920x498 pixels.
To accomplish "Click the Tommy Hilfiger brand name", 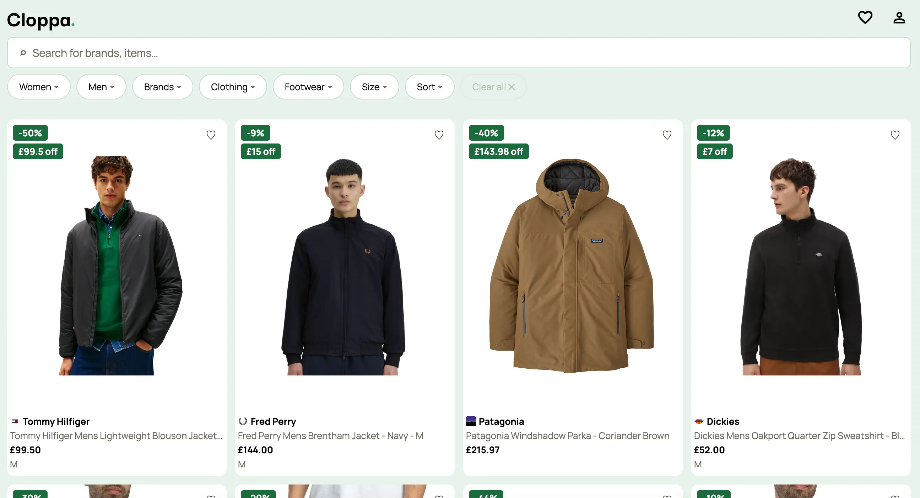I will [56, 422].
